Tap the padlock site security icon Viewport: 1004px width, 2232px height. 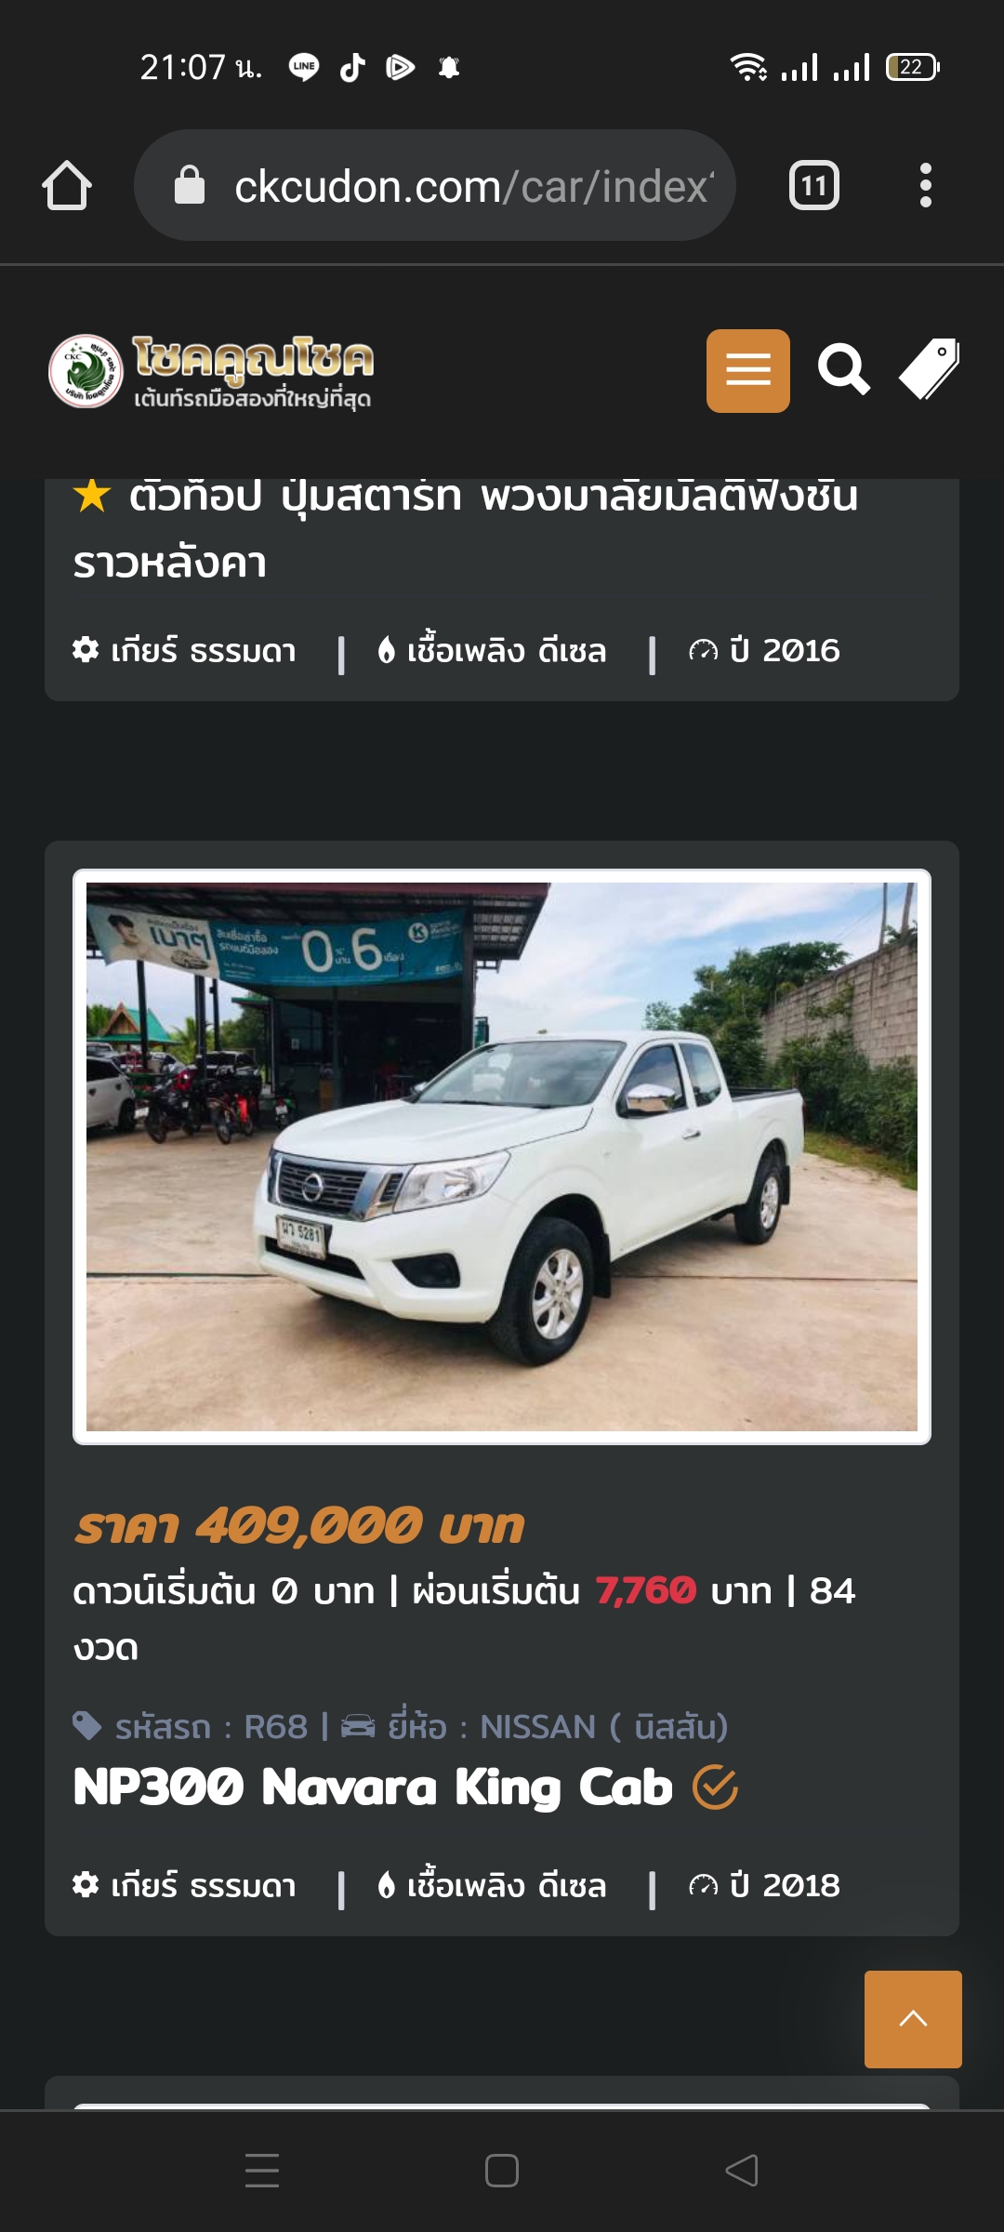190,185
